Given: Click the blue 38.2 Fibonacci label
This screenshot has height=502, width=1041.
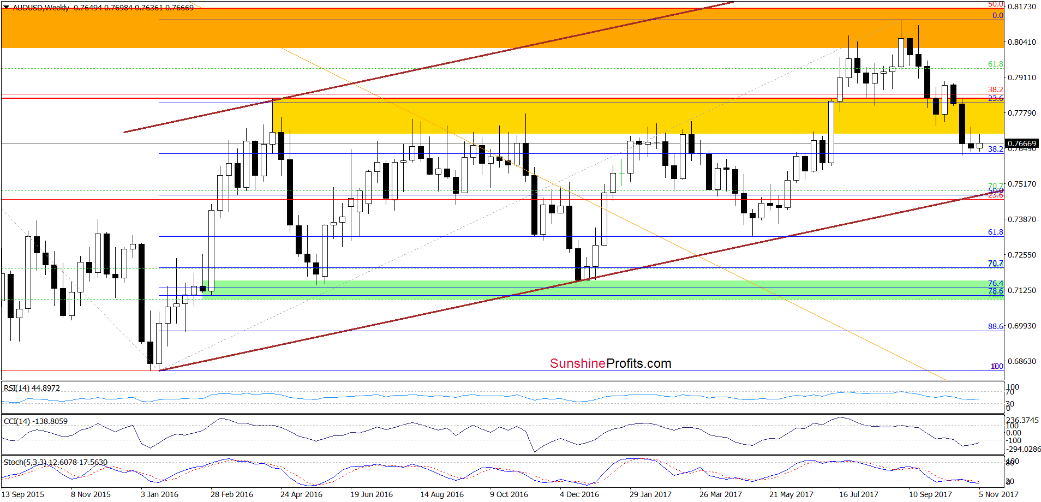Looking at the screenshot, I should tap(996, 149).
